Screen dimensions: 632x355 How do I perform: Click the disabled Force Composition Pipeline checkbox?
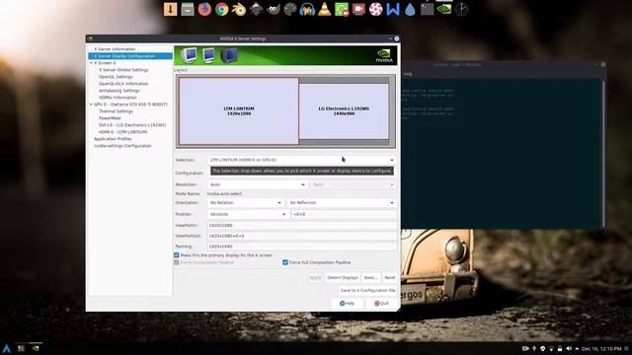177,262
